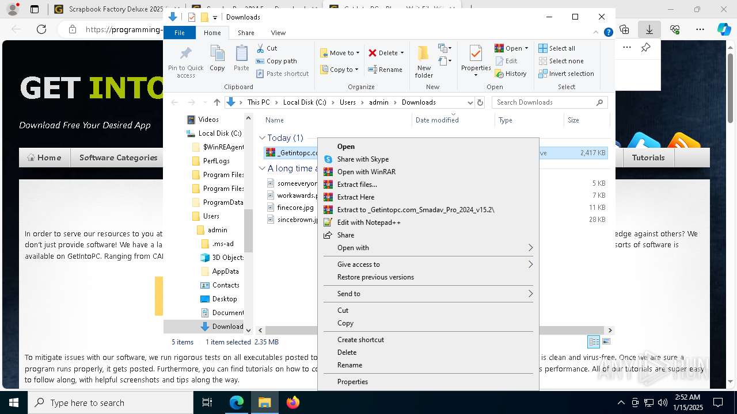Switch to Details view layout button
The image size is (737, 414).
pos(594,342)
